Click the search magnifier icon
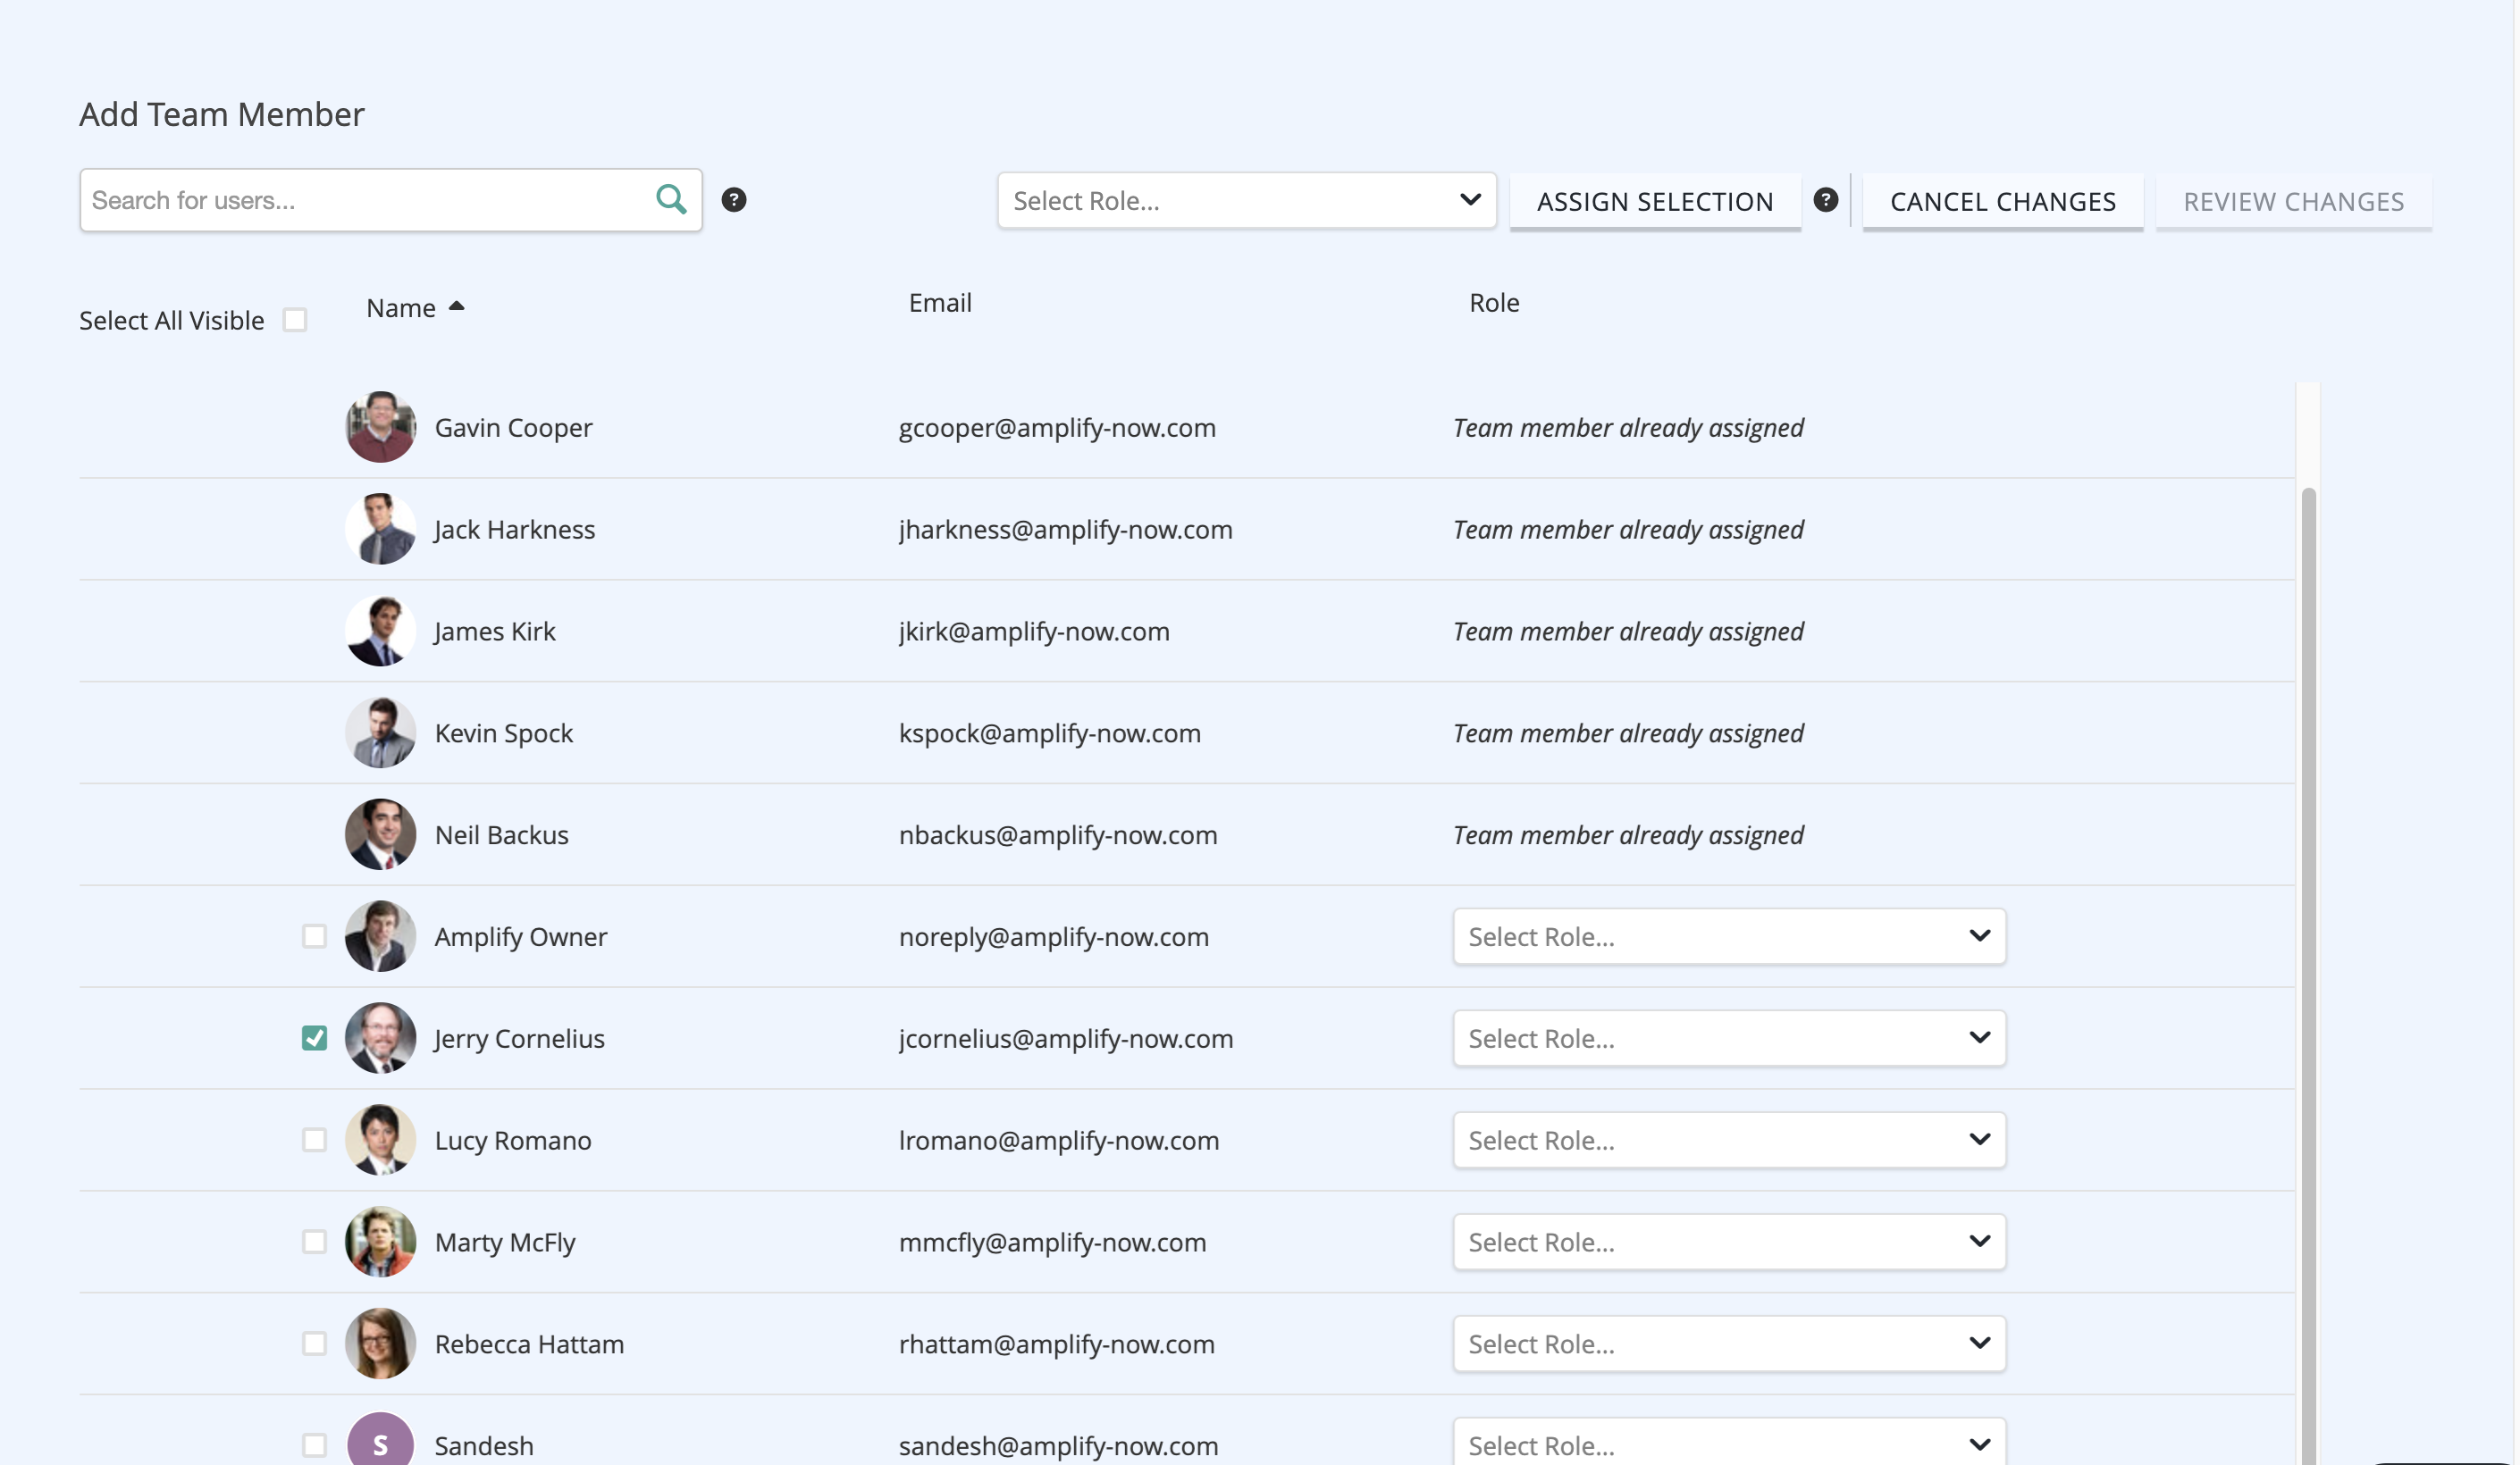Viewport: 2520px width, 1465px height. [x=671, y=200]
